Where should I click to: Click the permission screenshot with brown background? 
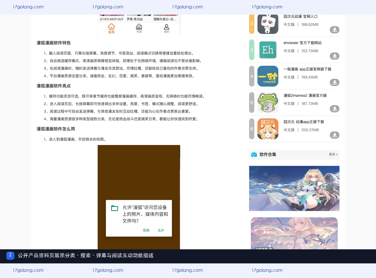point(139,197)
